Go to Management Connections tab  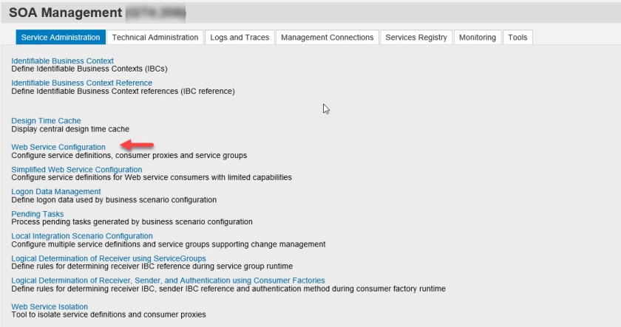point(328,38)
